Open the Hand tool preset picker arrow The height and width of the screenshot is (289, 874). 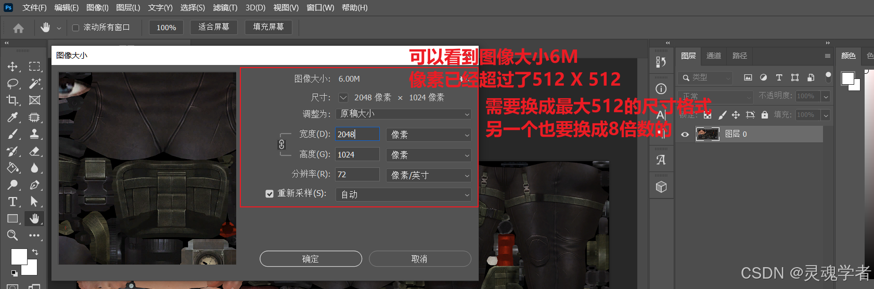[x=59, y=28]
